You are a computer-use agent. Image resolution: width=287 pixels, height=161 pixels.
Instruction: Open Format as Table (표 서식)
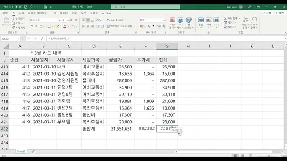(180, 23)
